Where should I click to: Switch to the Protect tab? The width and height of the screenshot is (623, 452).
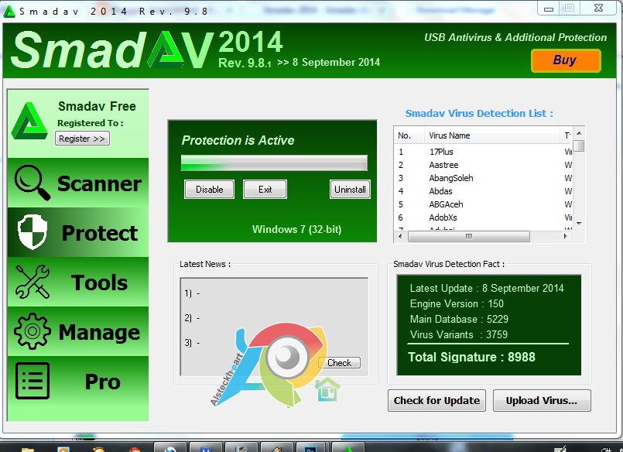click(x=78, y=232)
